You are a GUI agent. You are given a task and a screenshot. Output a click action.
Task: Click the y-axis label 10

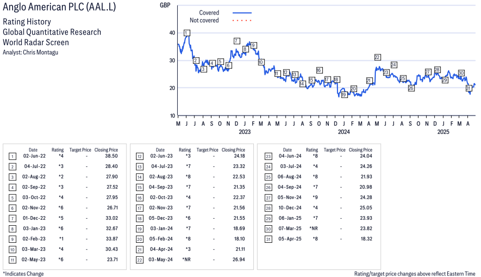click(172, 116)
